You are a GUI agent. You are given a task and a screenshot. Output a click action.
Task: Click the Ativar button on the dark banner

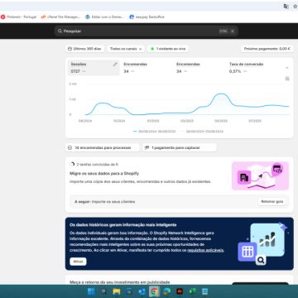coord(78,262)
